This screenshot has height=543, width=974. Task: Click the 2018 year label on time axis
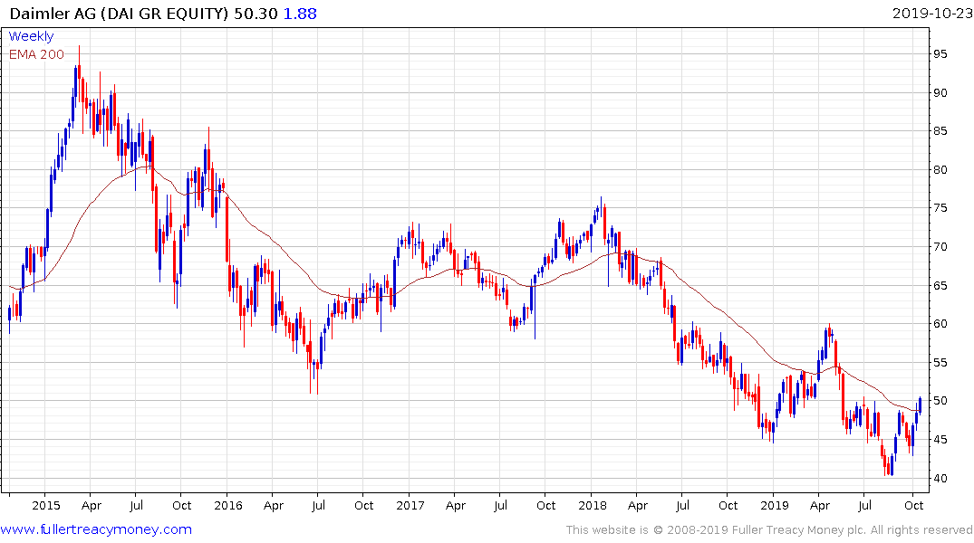[x=592, y=505]
